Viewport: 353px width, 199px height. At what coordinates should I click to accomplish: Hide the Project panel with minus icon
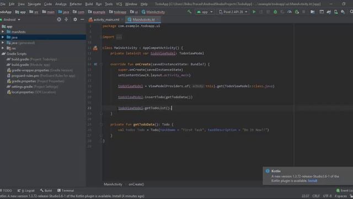click(x=82, y=20)
